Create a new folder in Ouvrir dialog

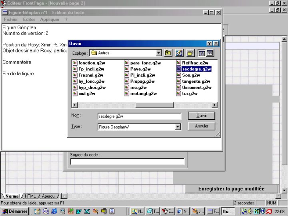click(190, 53)
